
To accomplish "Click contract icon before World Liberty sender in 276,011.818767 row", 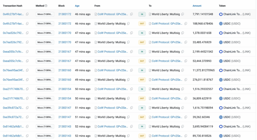I will point(96,80).
